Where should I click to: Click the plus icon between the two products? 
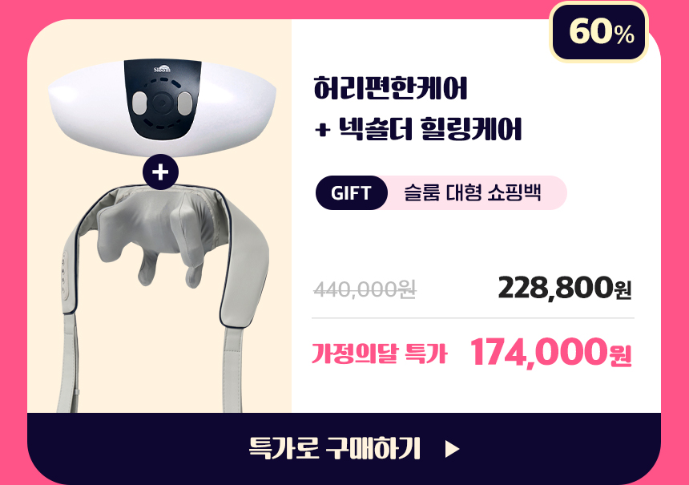pyautogui.click(x=160, y=172)
